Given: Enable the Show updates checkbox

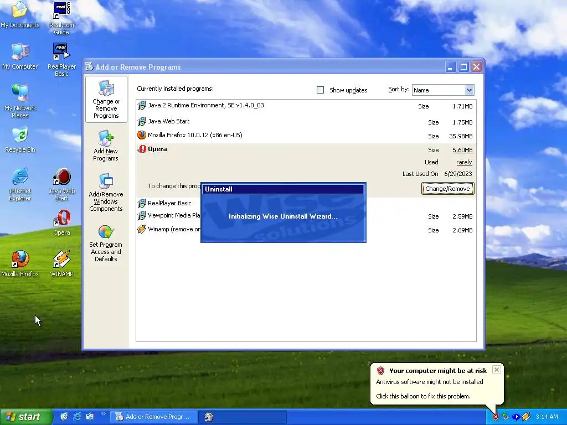Looking at the screenshot, I should point(321,90).
